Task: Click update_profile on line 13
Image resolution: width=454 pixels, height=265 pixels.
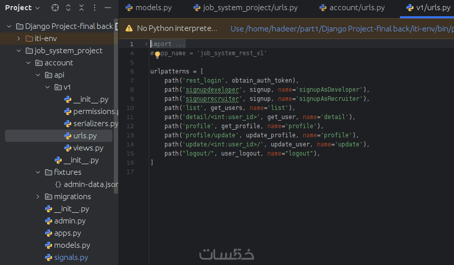Action: click(271, 135)
